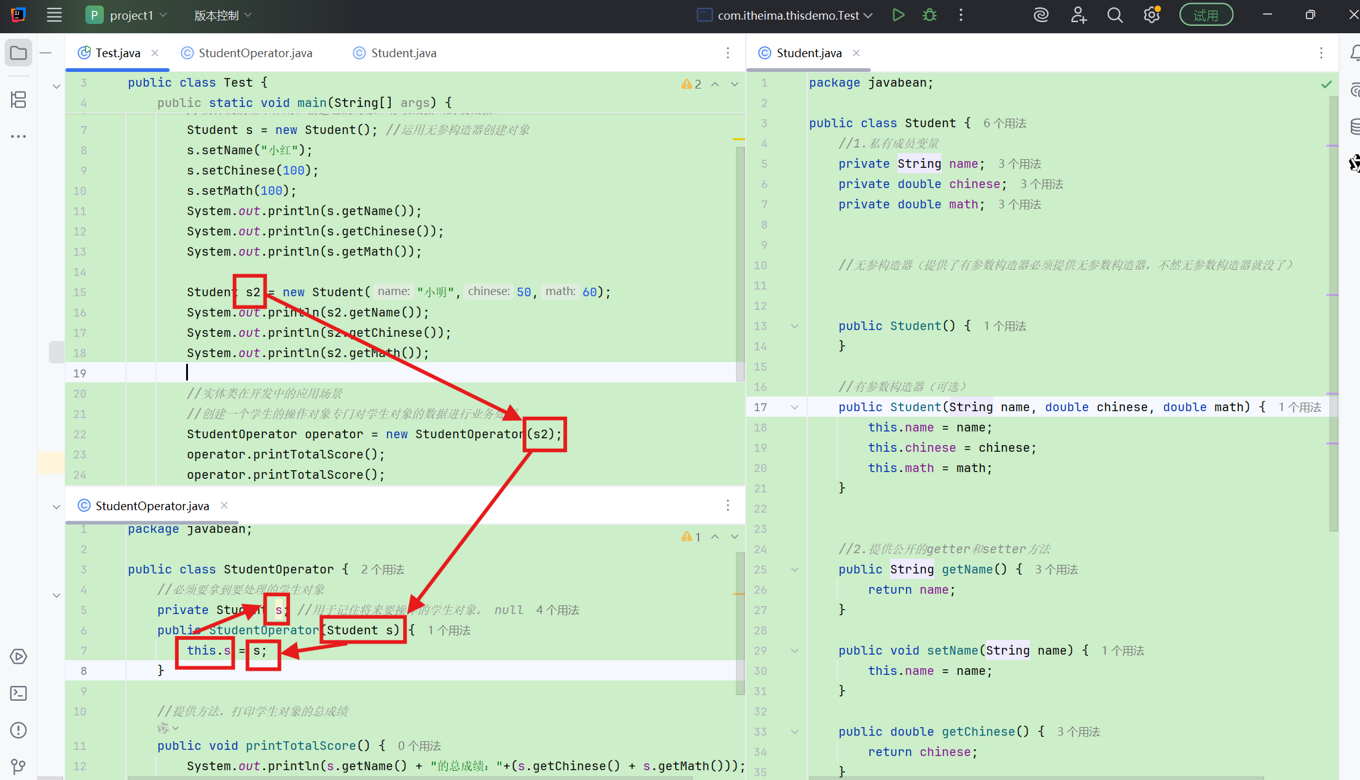Open the Terminal tool window

click(18, 693)
